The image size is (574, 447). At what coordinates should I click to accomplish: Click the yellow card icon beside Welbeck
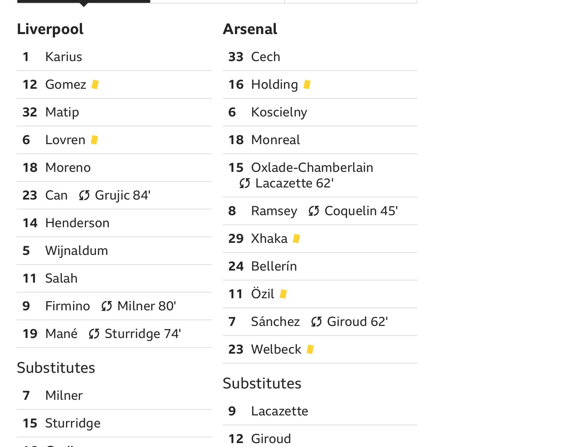pos(311,349)
